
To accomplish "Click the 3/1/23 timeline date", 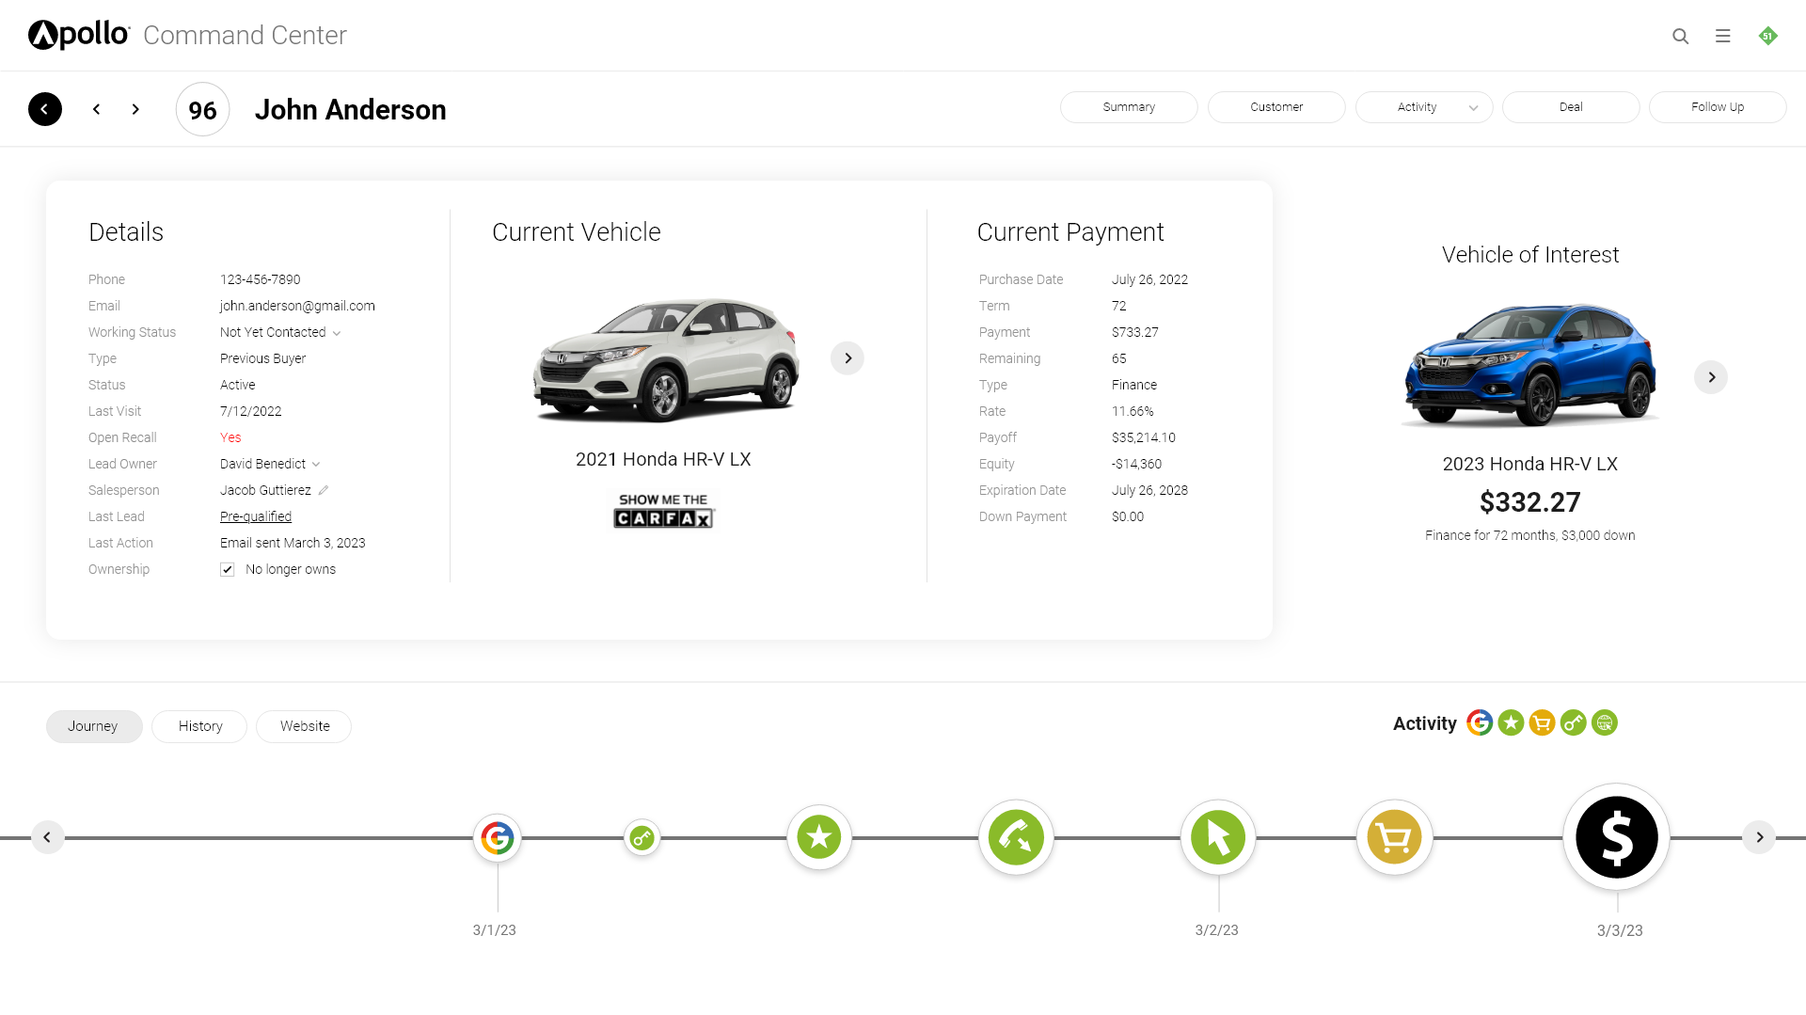I will [x=495, y=930].
